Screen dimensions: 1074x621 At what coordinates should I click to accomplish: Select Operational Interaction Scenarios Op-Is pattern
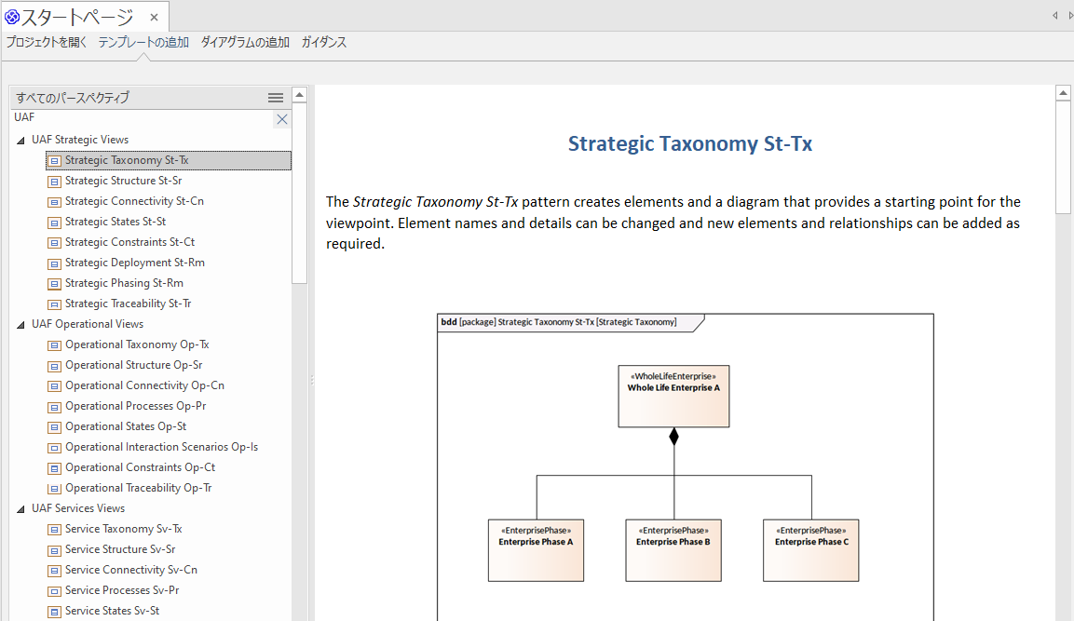(x=162, y=447)
